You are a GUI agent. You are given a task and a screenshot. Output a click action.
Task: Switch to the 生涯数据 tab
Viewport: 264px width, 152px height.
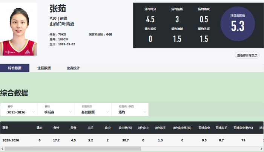pyautogui.click(x=44, y=68)
